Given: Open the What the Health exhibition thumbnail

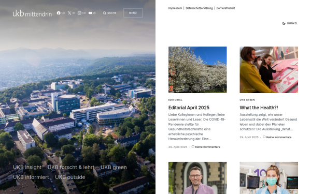Looking at the screenshot, I should [268, 70].
